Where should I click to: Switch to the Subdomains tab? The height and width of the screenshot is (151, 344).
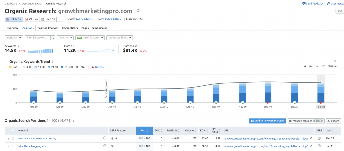pos(100,28)
